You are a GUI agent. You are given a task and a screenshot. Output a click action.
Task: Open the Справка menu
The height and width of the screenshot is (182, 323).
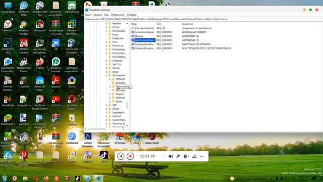point(131,15)
